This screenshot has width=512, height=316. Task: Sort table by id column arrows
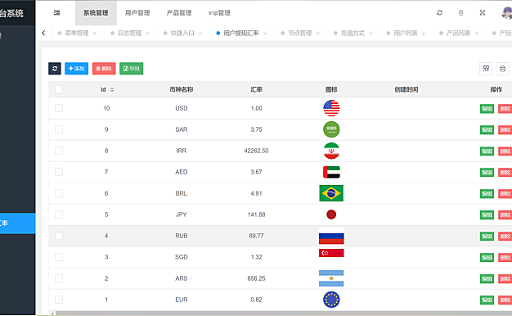tap(112, 89)
